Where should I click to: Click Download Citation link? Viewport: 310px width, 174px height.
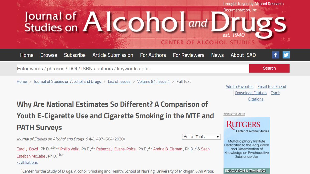coord(251,93)
